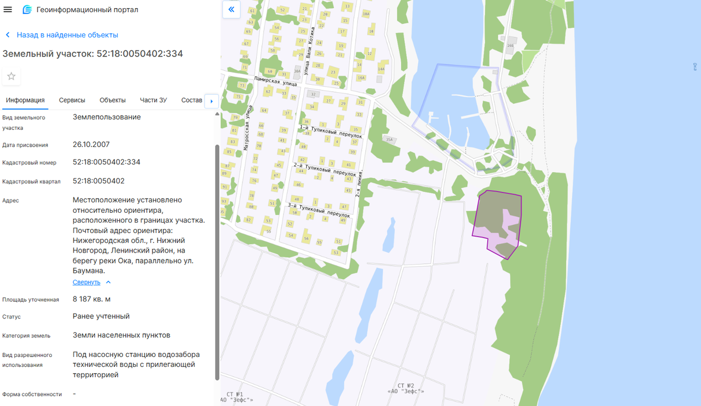Click the Земли населенных пунктов value
This screenshot has height=406, width=701.
(121, 336)
